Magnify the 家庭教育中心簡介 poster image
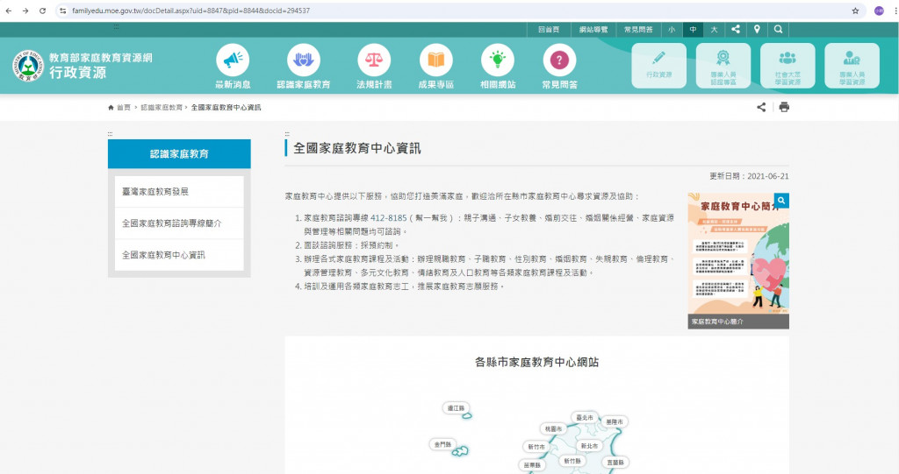 point(780,202)
